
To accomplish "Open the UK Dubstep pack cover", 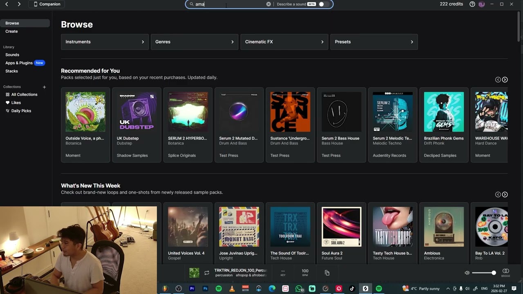I will (136, 112).
